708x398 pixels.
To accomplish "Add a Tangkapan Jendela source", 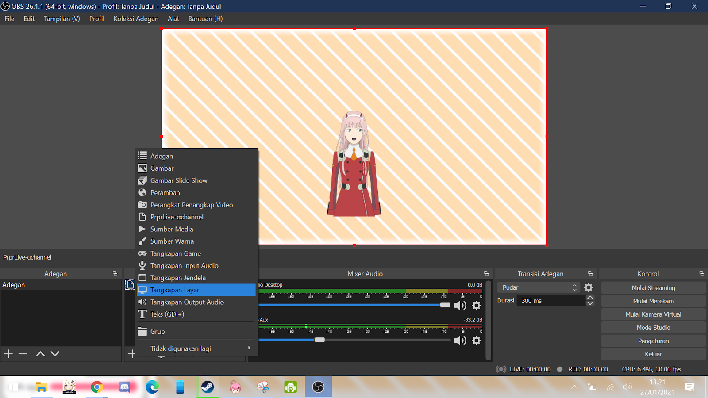I will pyautogui.click(x=196, y=278).
